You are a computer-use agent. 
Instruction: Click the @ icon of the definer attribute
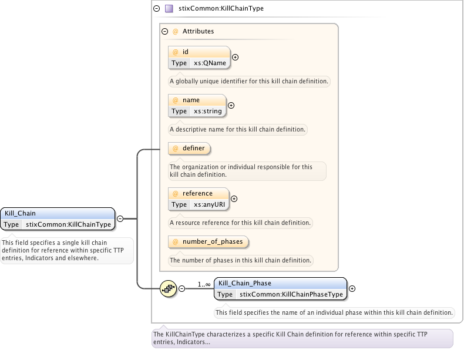(175, 148)
